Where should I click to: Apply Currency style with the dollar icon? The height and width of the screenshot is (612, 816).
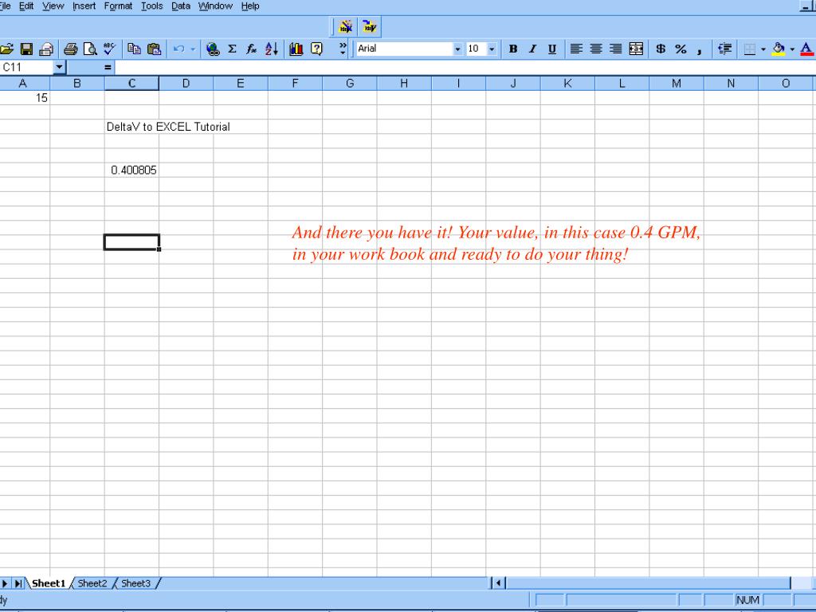(661, 49)
